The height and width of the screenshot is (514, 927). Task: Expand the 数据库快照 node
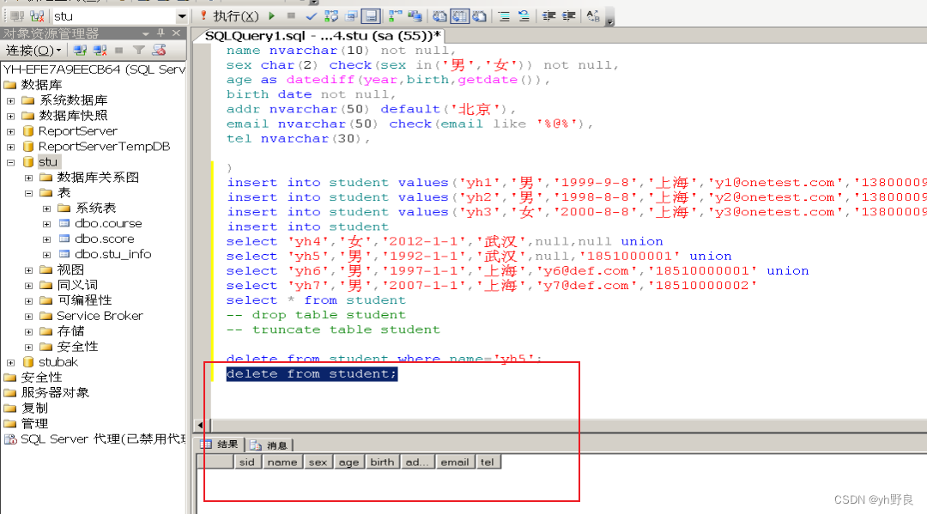click(x=10, y=116)
